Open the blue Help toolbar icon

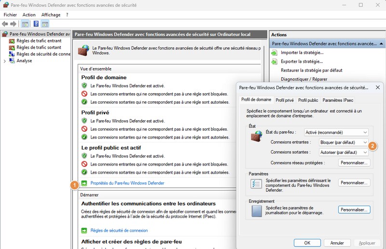[x=36, y=24]
